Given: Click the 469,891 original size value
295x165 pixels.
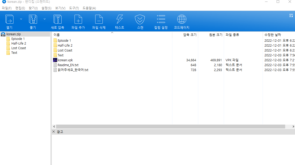Looking at the screenshot, I should [216, 60].
